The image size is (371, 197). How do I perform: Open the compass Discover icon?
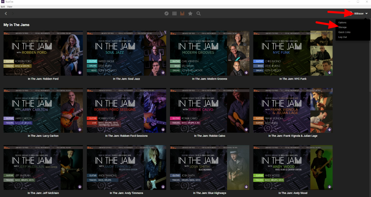pos(167,14)
